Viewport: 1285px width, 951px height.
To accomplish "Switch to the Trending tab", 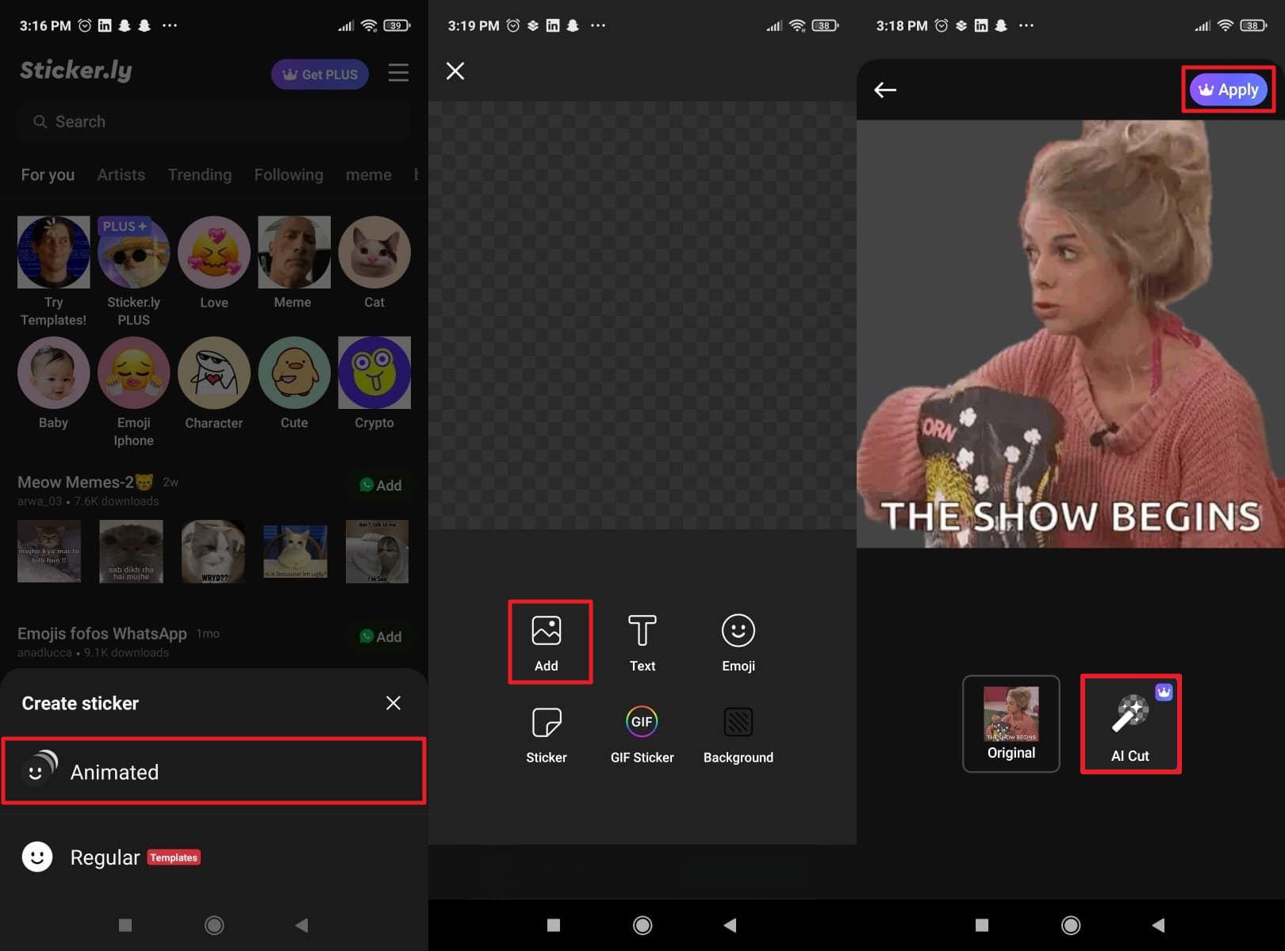I will (x=199, y=174).
